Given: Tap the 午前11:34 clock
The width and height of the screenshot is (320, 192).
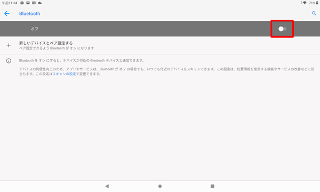Looking at the screenshot, I should point(10,3).
